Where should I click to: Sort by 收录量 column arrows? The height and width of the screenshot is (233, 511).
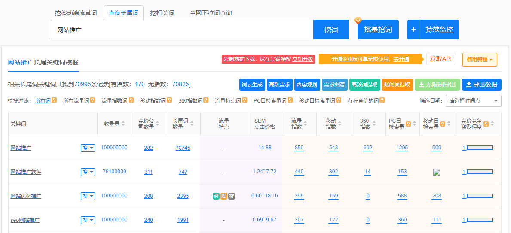[x=123, y=124]
